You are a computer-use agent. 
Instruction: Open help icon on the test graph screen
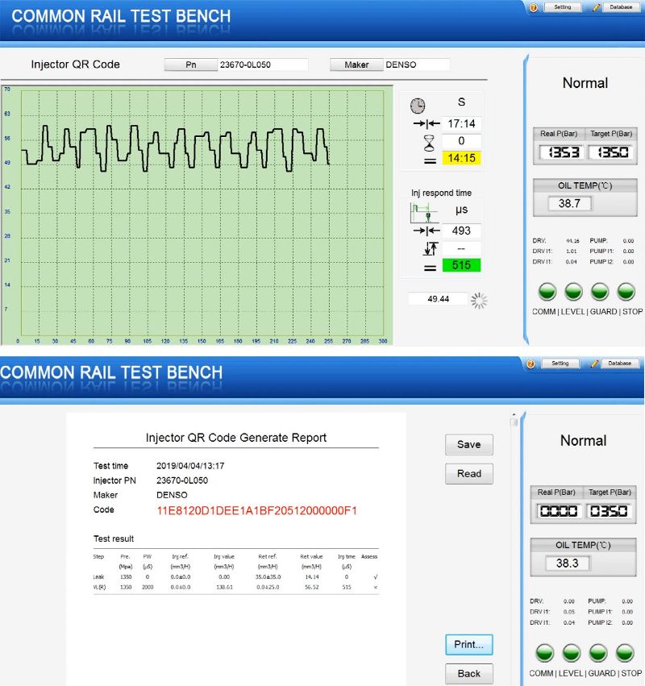(x=534, y=7)
